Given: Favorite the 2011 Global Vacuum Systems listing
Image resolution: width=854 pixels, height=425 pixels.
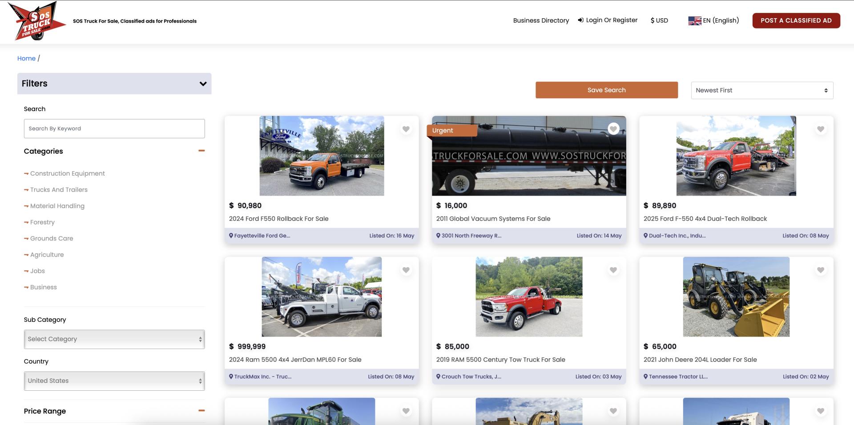Looking at the screenshot, I should click(x=613, y=129).
